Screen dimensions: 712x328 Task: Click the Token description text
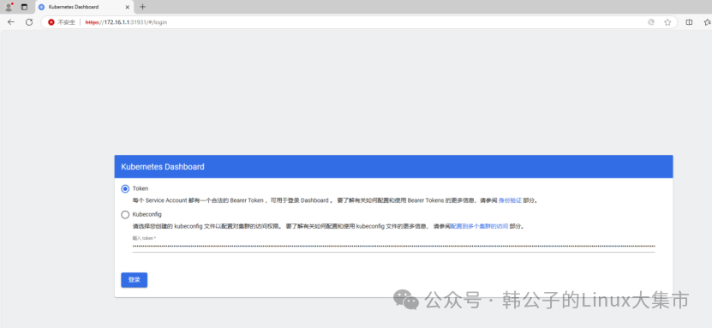point(335,200)
